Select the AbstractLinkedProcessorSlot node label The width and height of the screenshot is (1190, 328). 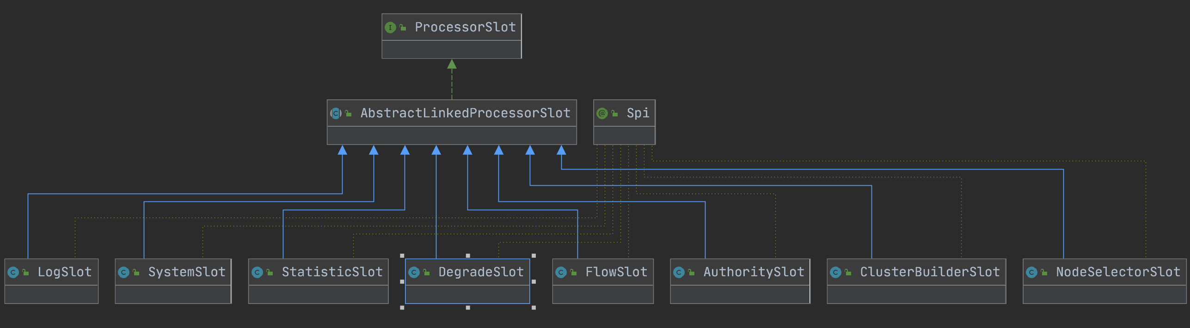465,113
